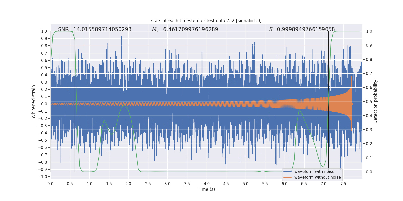This screenshot has height=201, width=403.
Task: Click the detection probability axis tick 0.9
Action: click(369, 45)
